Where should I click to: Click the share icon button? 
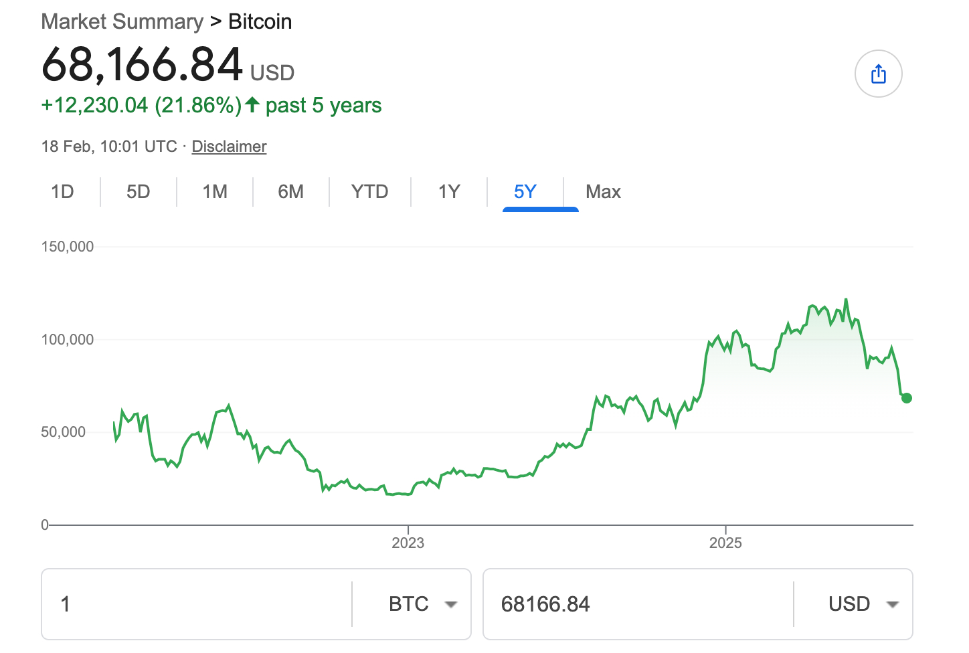click(x=878, y=74)
